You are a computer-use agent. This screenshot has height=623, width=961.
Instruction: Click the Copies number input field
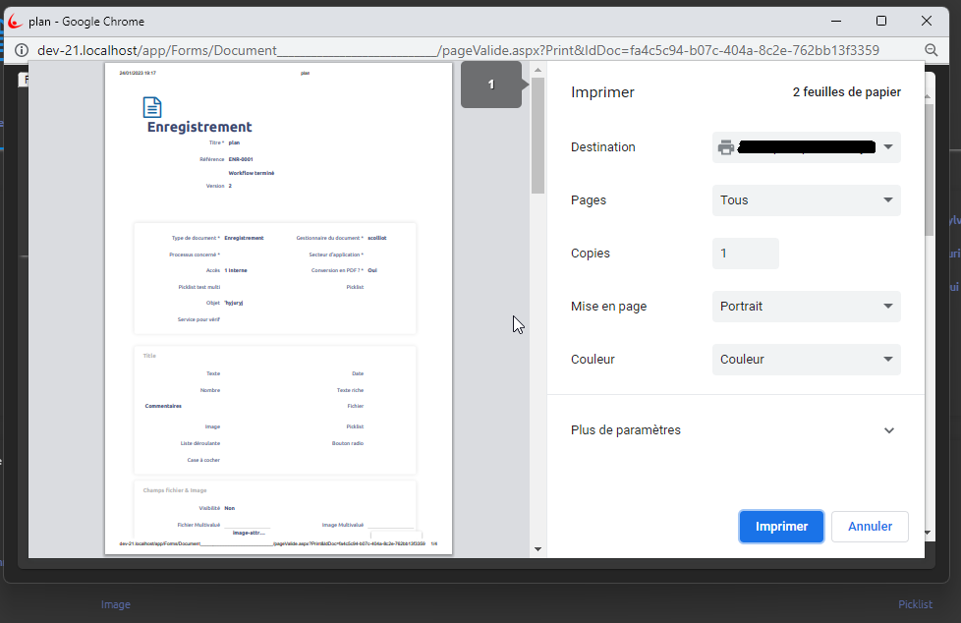pyautogui.click(x=745, y=254)
